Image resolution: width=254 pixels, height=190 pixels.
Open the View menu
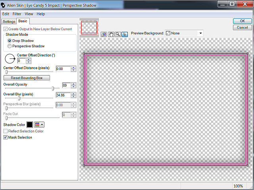coord(29,14)
